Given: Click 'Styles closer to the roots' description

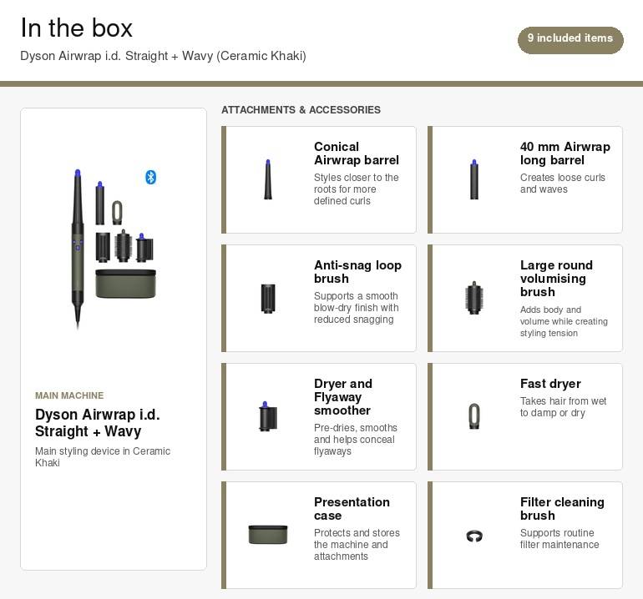Looking at the screenshot, I should (x=356, y=189).
